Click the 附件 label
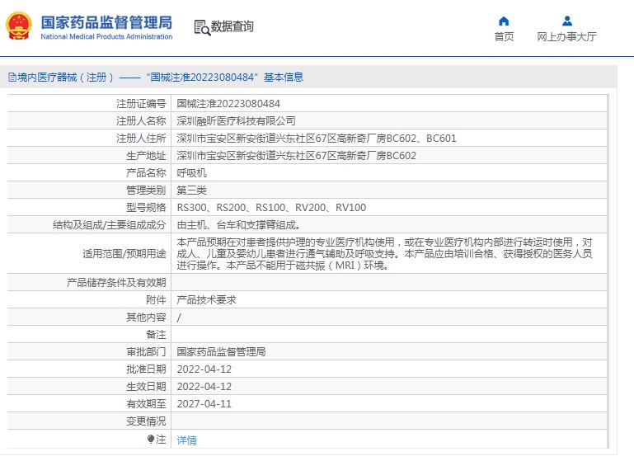The height and width of the screenshot is (461, 634). (156, 300)
